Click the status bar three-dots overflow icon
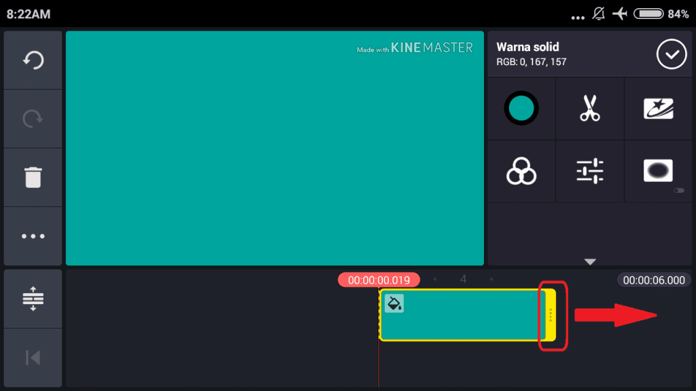The height and width of the screenshot is (391, 696). (578, 18)
